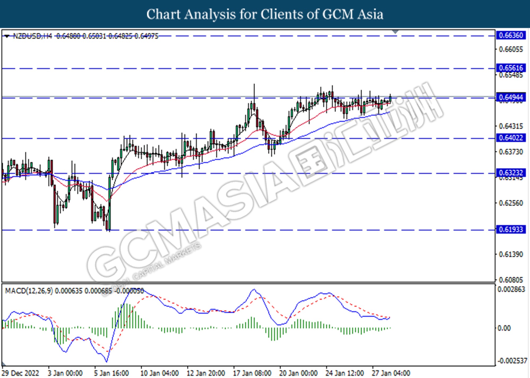Click the Chart Analysis for Clients header title
Screen dimensions: 530x378
coord(265,14)
